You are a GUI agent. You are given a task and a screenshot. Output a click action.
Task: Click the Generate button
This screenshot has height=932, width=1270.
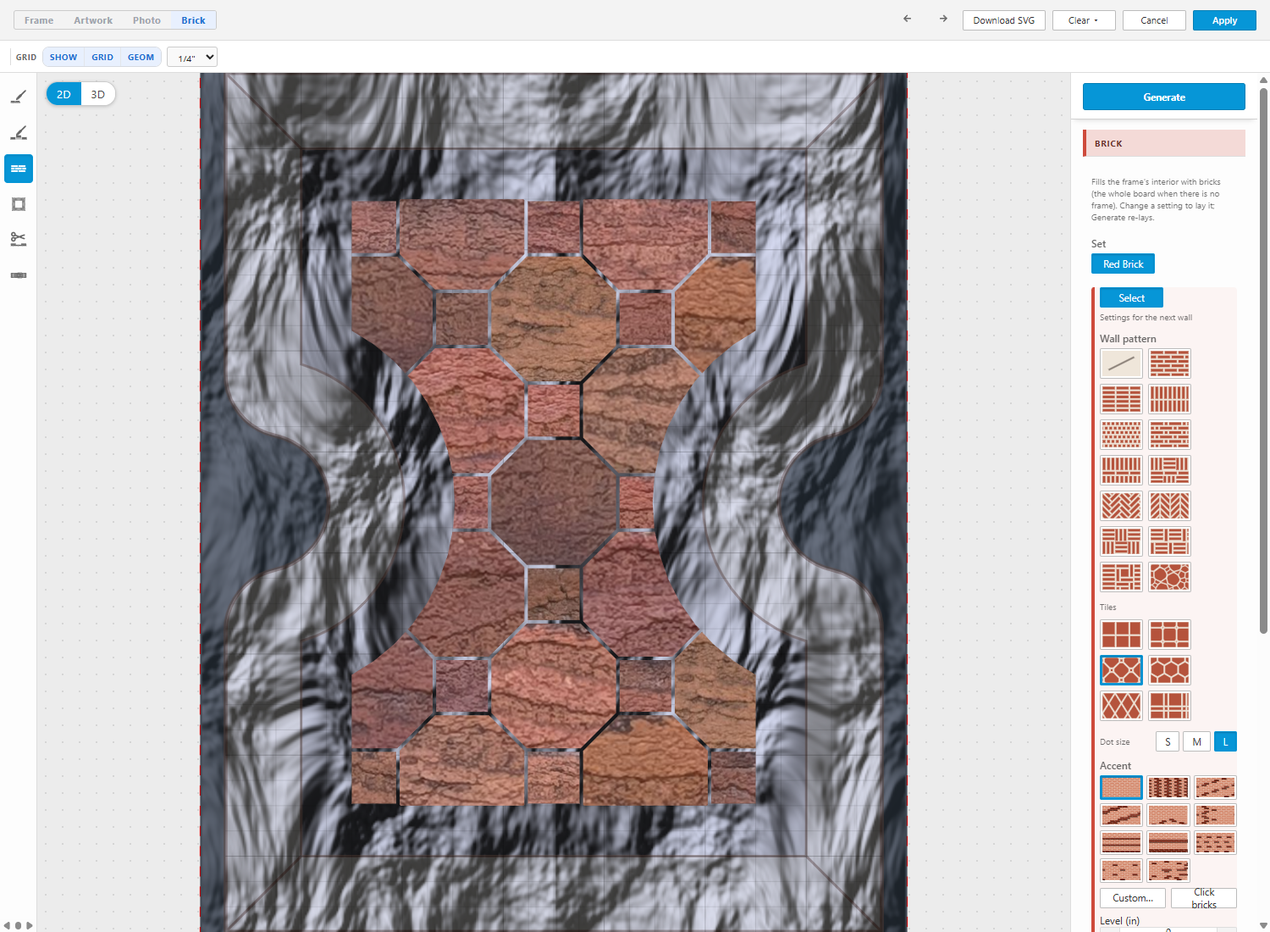pos(1164,97)
